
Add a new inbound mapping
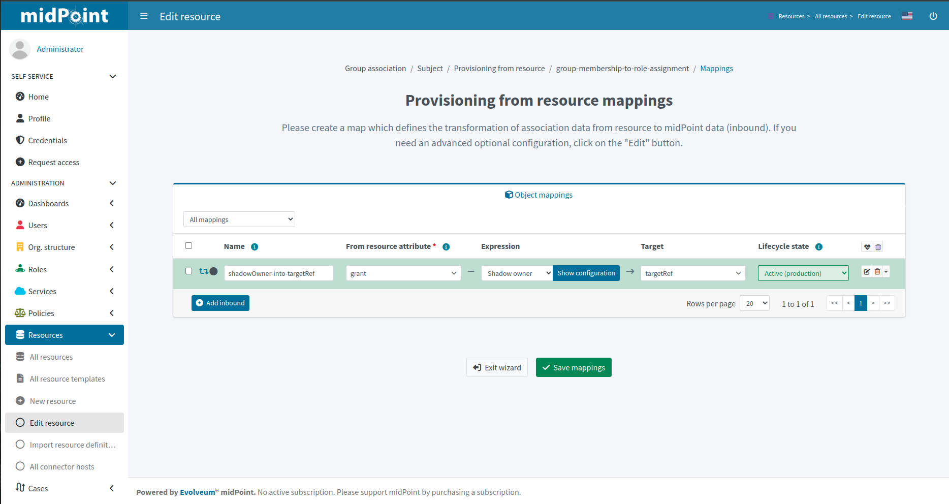coord(220,303)
